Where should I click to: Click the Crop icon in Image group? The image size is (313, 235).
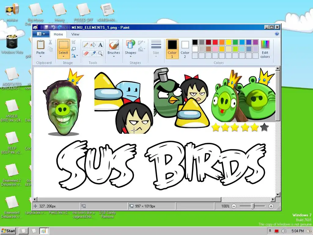(73, 42)
